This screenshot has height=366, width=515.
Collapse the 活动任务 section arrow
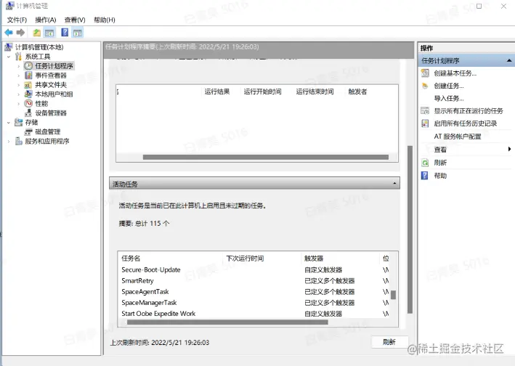point(394,183)
